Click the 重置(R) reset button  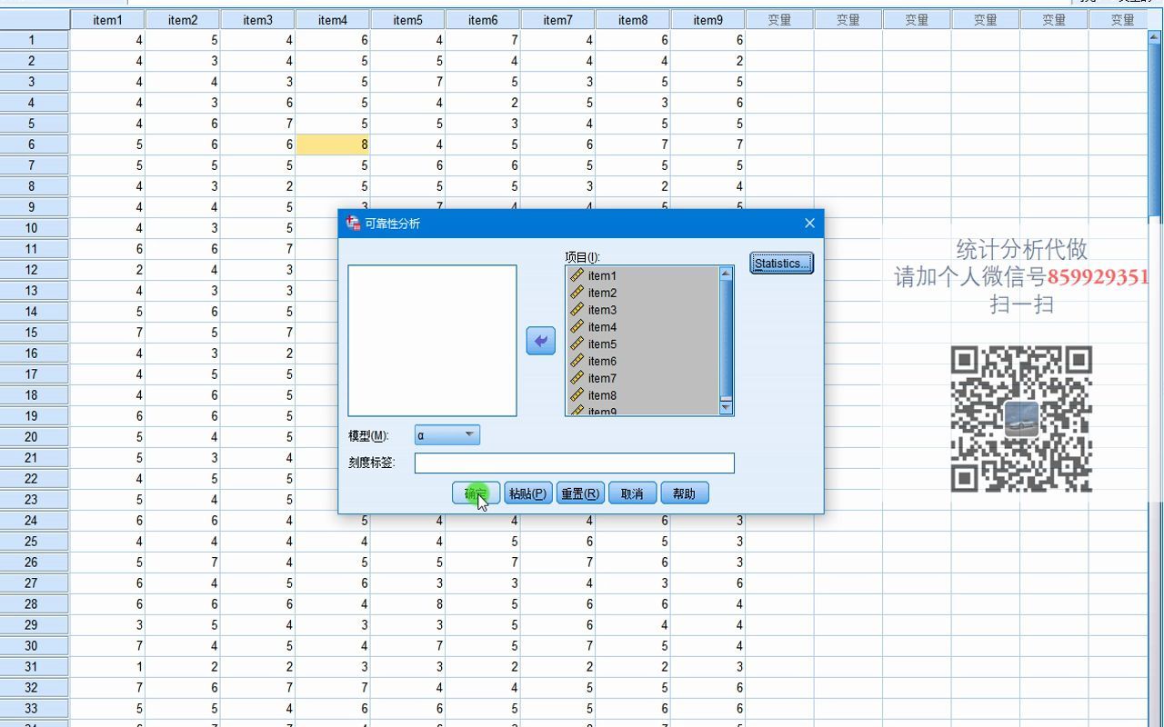[580, 493]
